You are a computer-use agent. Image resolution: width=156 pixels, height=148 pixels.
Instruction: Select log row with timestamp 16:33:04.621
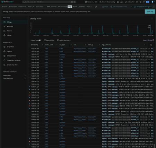pyautogui.click(x=91, y=125)
